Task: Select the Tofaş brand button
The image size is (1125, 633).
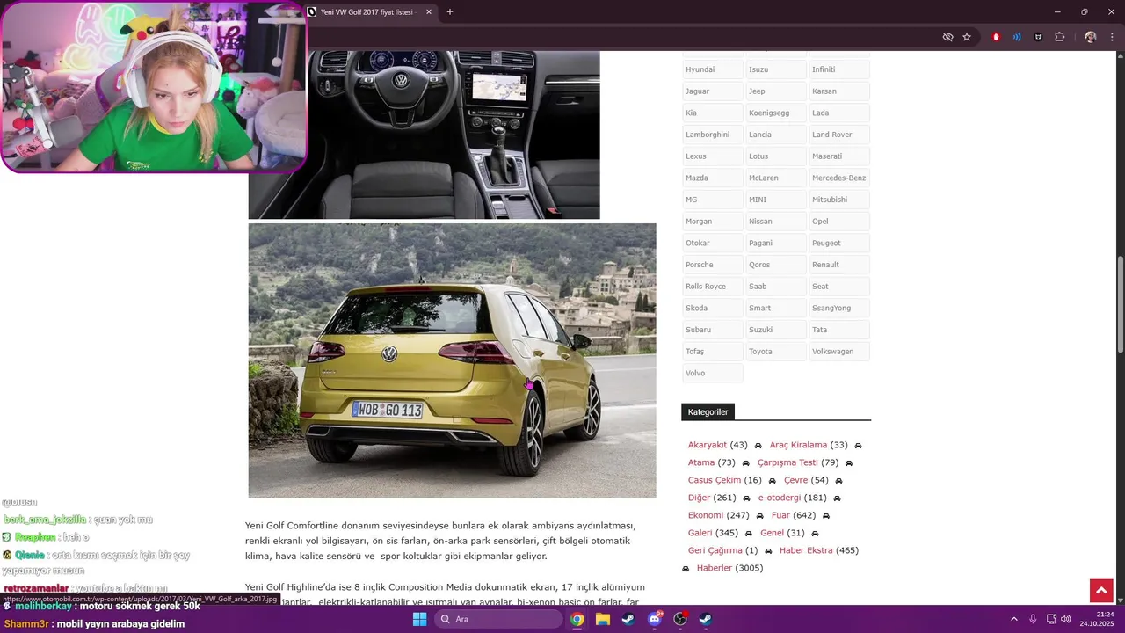Action: (x=713, y=352)
